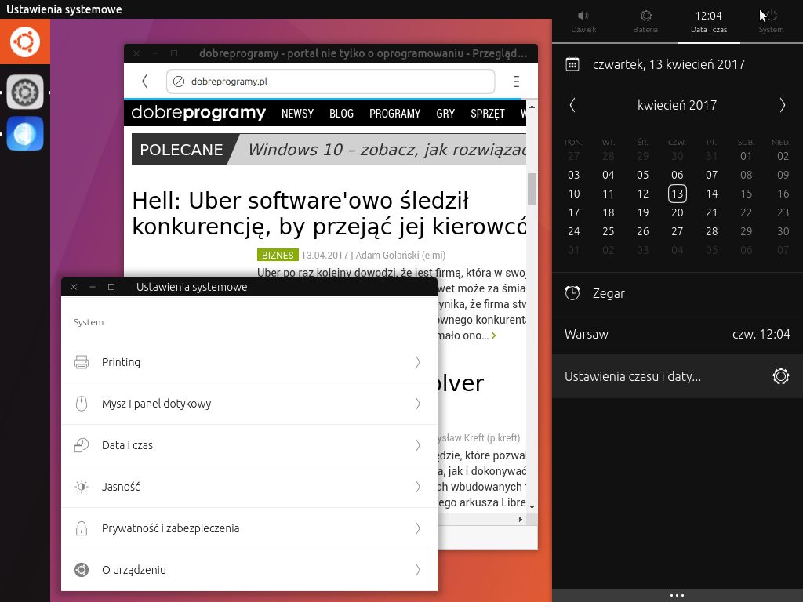The image size is (803, 602).
Task: Open Ustawienia czasu i daty settings
Action: pyautogui.click(x=678, y=376)
